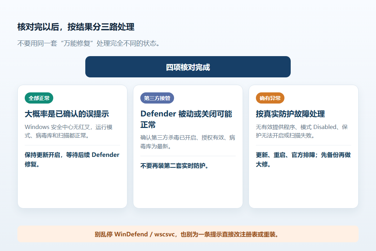Click description 确认第三方杀毒已开启
This screenshot has height=251, width=376.
click(x=188, y=142)
